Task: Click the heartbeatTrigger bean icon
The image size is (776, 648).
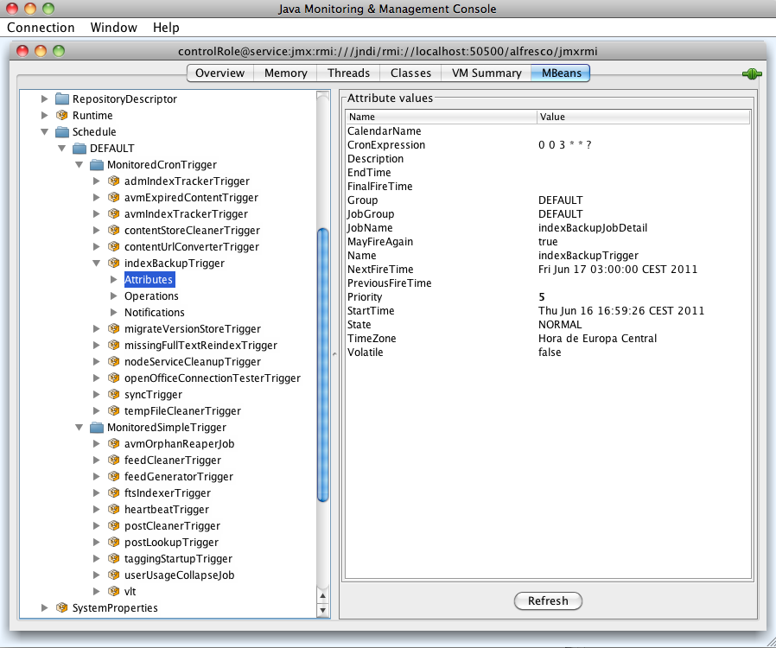Action: [x=114, y=509]
